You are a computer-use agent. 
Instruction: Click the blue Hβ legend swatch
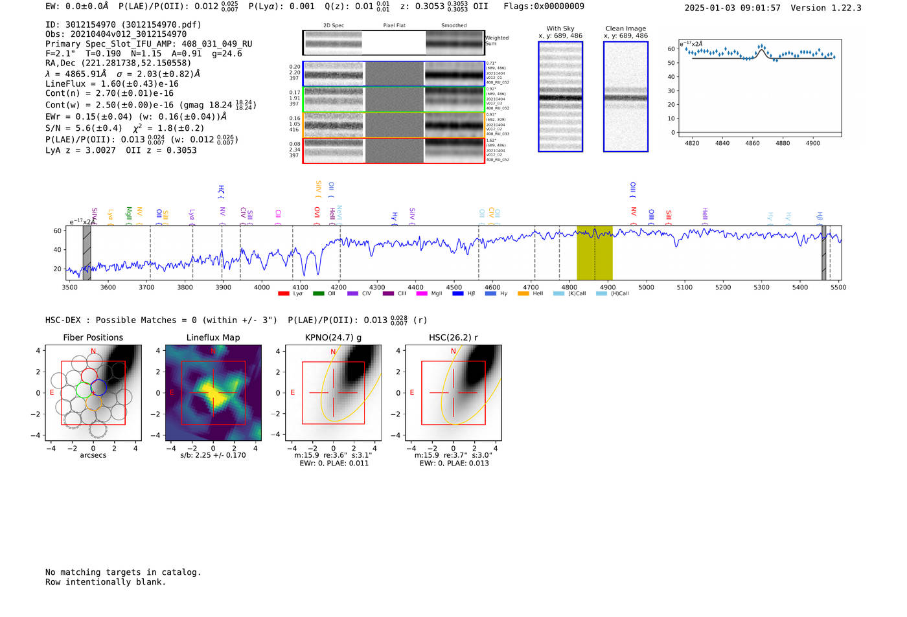point(458,294)
